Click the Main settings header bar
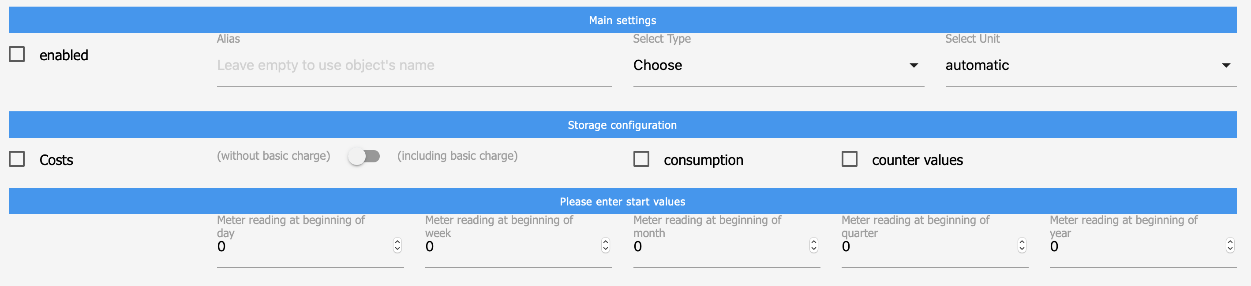 pyautogui.click(x=622, y=20)
